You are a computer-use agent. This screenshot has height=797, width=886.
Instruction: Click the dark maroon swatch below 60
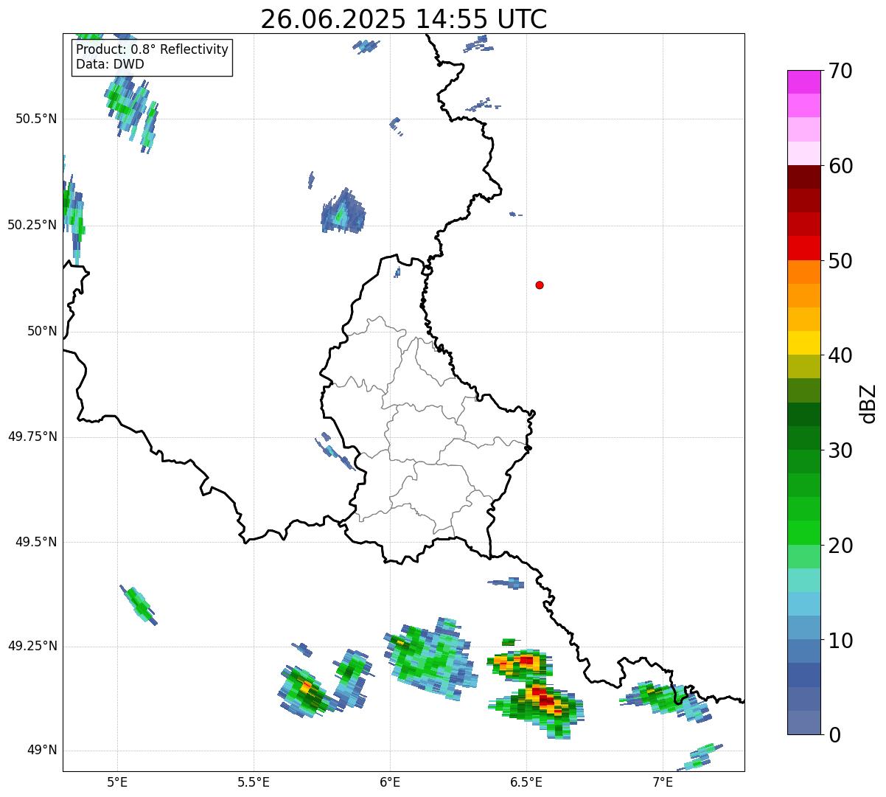click(803, 177)
